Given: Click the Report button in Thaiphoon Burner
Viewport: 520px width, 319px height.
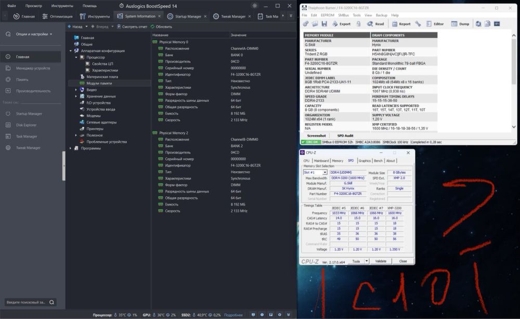Looking at the screenshot, I should [401, 24].
